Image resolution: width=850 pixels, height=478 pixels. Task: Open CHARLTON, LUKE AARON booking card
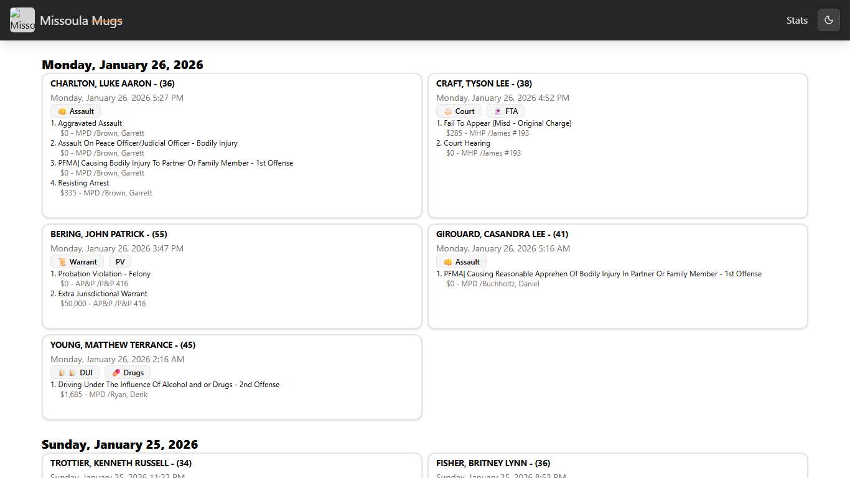coord(113,83)
